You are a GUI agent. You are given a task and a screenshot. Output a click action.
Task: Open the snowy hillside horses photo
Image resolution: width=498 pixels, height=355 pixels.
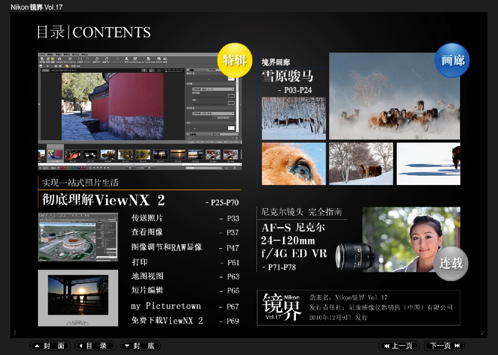click(x=361, y=164)
